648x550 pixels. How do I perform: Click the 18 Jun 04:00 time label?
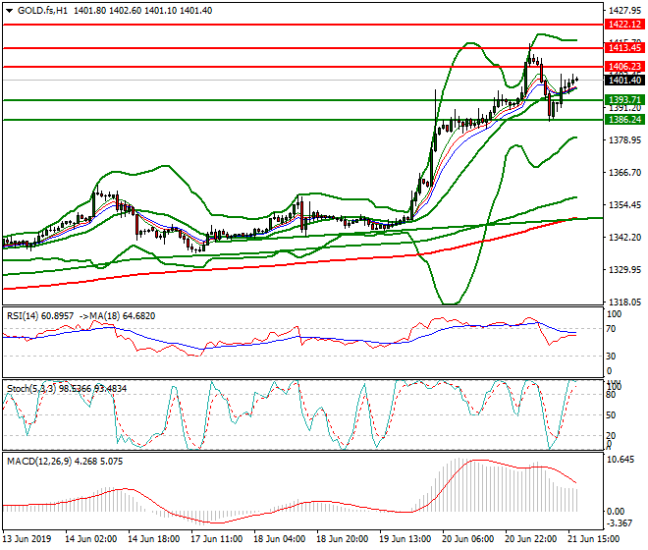280,539
